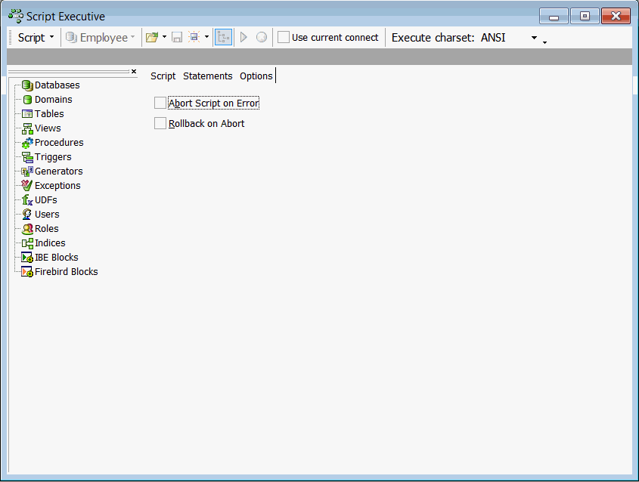Select the Domains tree label
The height and width of the screenshot is (482, 639).
(54, 99)
